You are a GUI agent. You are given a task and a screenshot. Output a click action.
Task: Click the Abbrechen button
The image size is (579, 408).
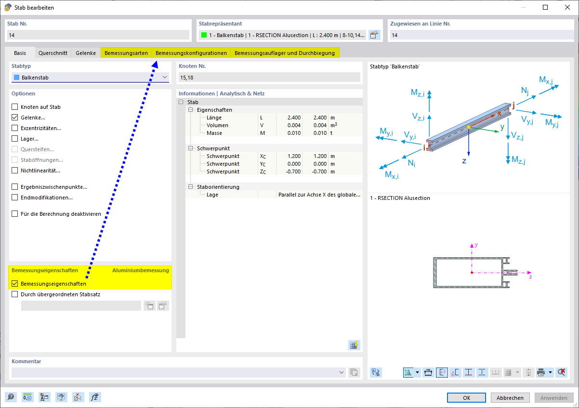pos(510,398)
